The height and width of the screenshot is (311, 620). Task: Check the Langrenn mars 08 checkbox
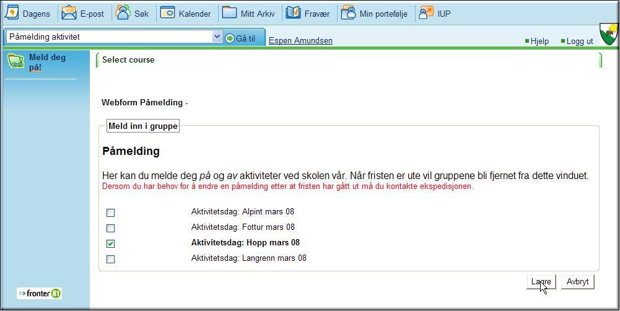click(x=111, y=259)
